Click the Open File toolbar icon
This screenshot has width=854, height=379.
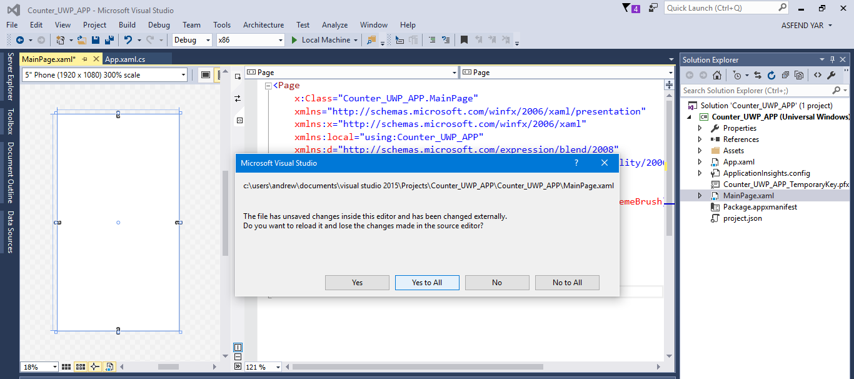[81, 40]
